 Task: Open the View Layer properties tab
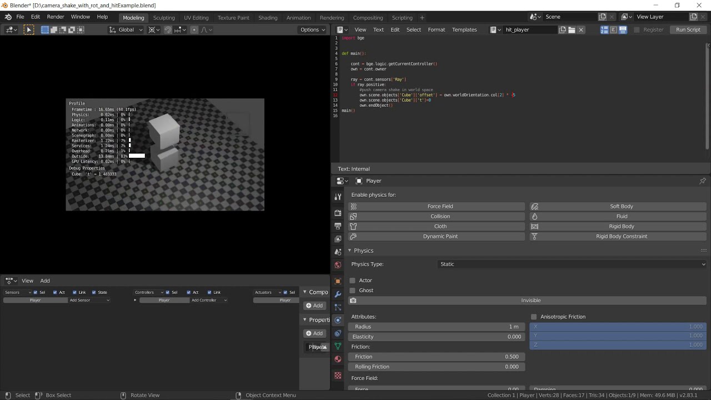(338, 238)
